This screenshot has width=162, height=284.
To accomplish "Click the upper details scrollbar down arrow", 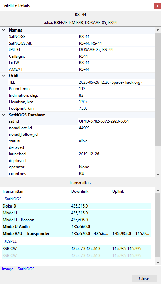I will pos(158,174).
